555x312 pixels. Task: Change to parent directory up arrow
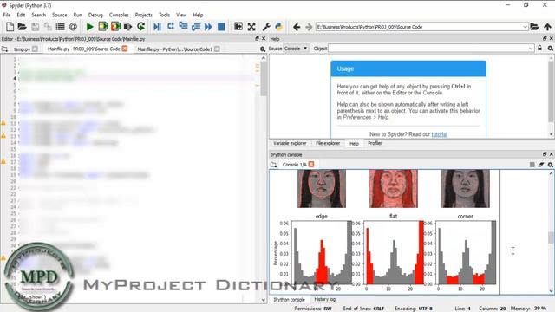(x=547, y=27)
